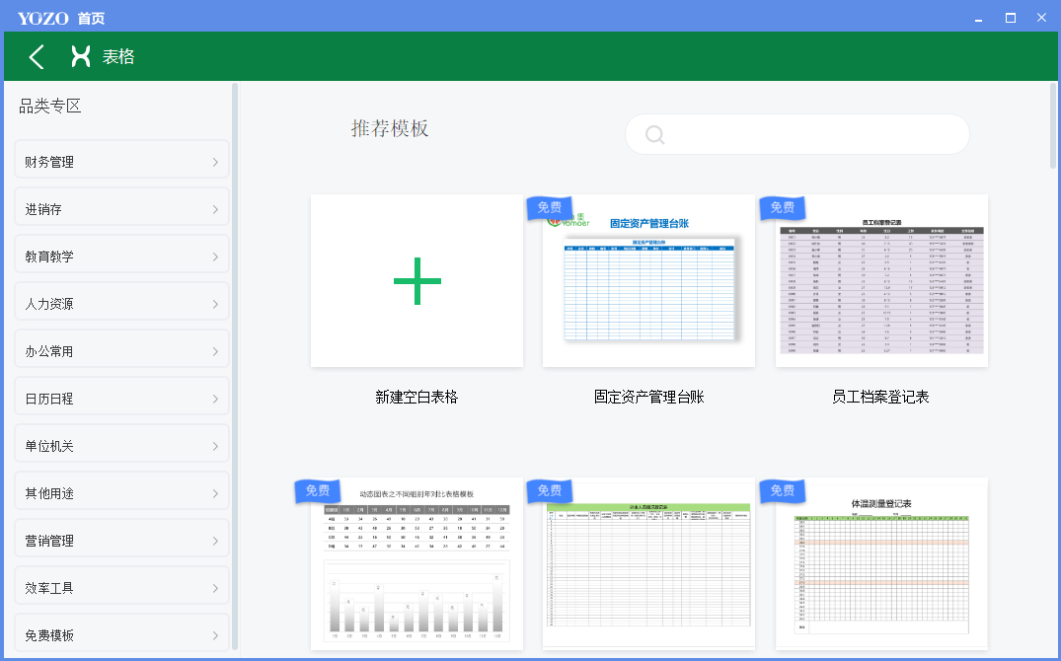Screen dimensions: 1061x661
Task: Click the back arrow icon
Action: pyautogui.click(x=37, y=56)
